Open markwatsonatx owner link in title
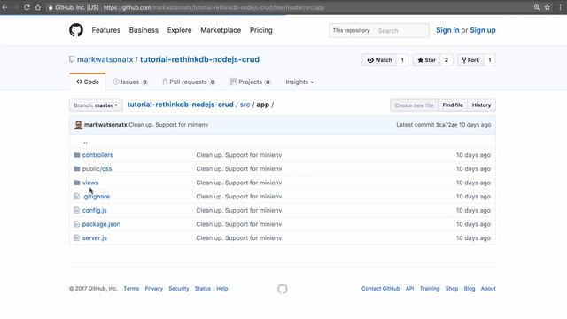Viewport: 567px width, 319px height. pyautogui.click(x=105, y=59)
